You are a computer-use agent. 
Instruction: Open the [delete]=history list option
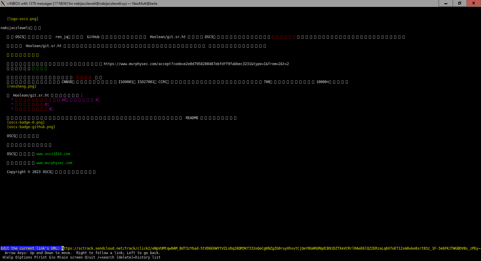point(138,257)
